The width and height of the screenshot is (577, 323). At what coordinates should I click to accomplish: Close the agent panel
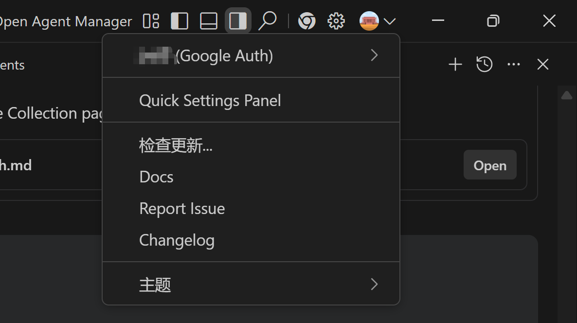543,64
